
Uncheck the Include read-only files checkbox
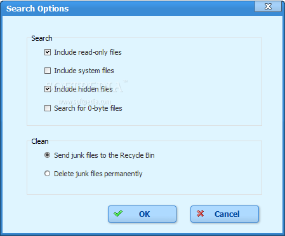[x=48, y=52]
